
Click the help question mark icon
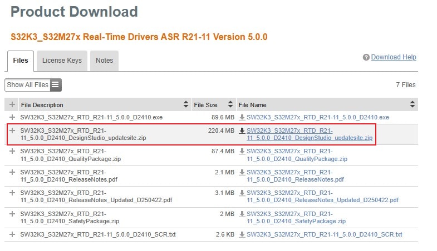[x=366, y=57]
